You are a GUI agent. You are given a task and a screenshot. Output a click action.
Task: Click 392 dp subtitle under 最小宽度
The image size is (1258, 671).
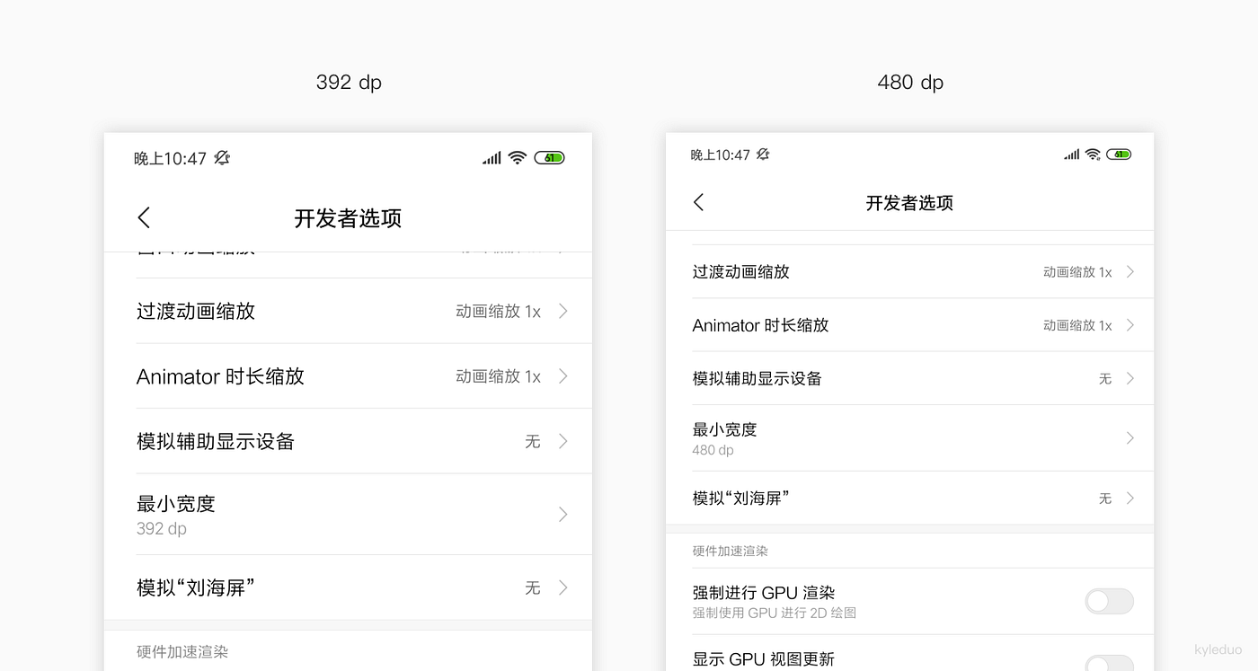pyautogui.click(x=162, y=529)
